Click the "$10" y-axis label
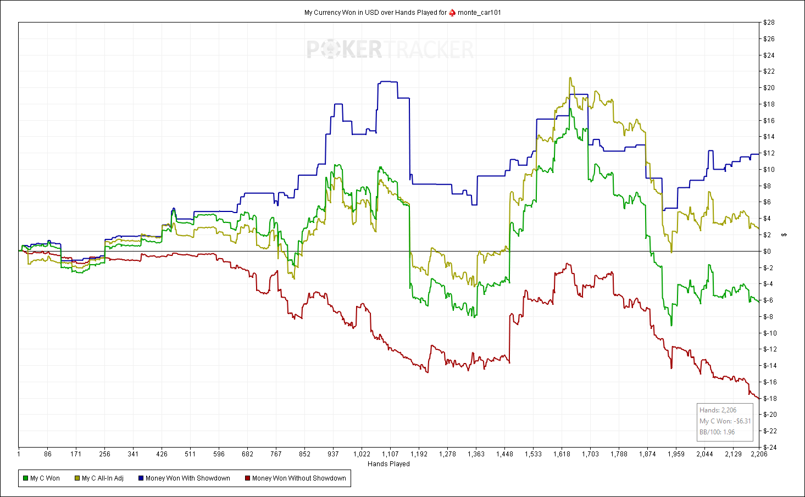Image resolution: width=805 pixels, height=497 pixels. 769,170
